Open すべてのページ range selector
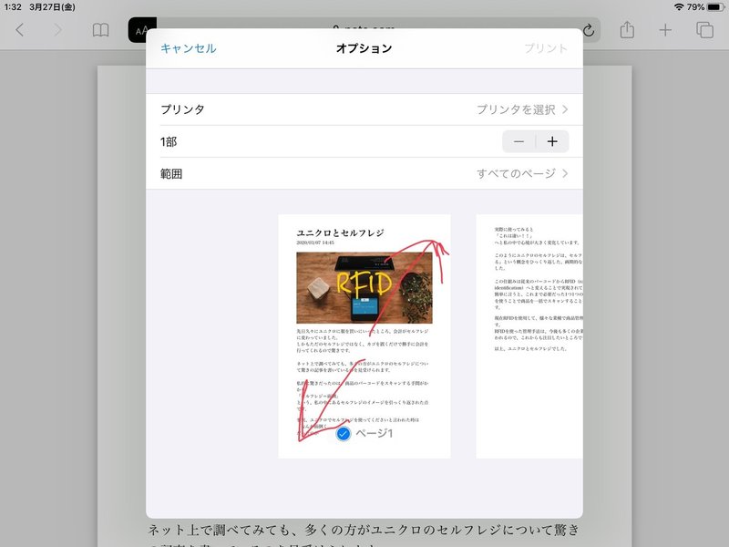This screenshot has height=547, width=729. point(522,173)
